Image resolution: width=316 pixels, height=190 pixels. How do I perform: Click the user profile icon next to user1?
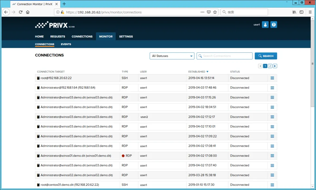click(x=265, y=25)
